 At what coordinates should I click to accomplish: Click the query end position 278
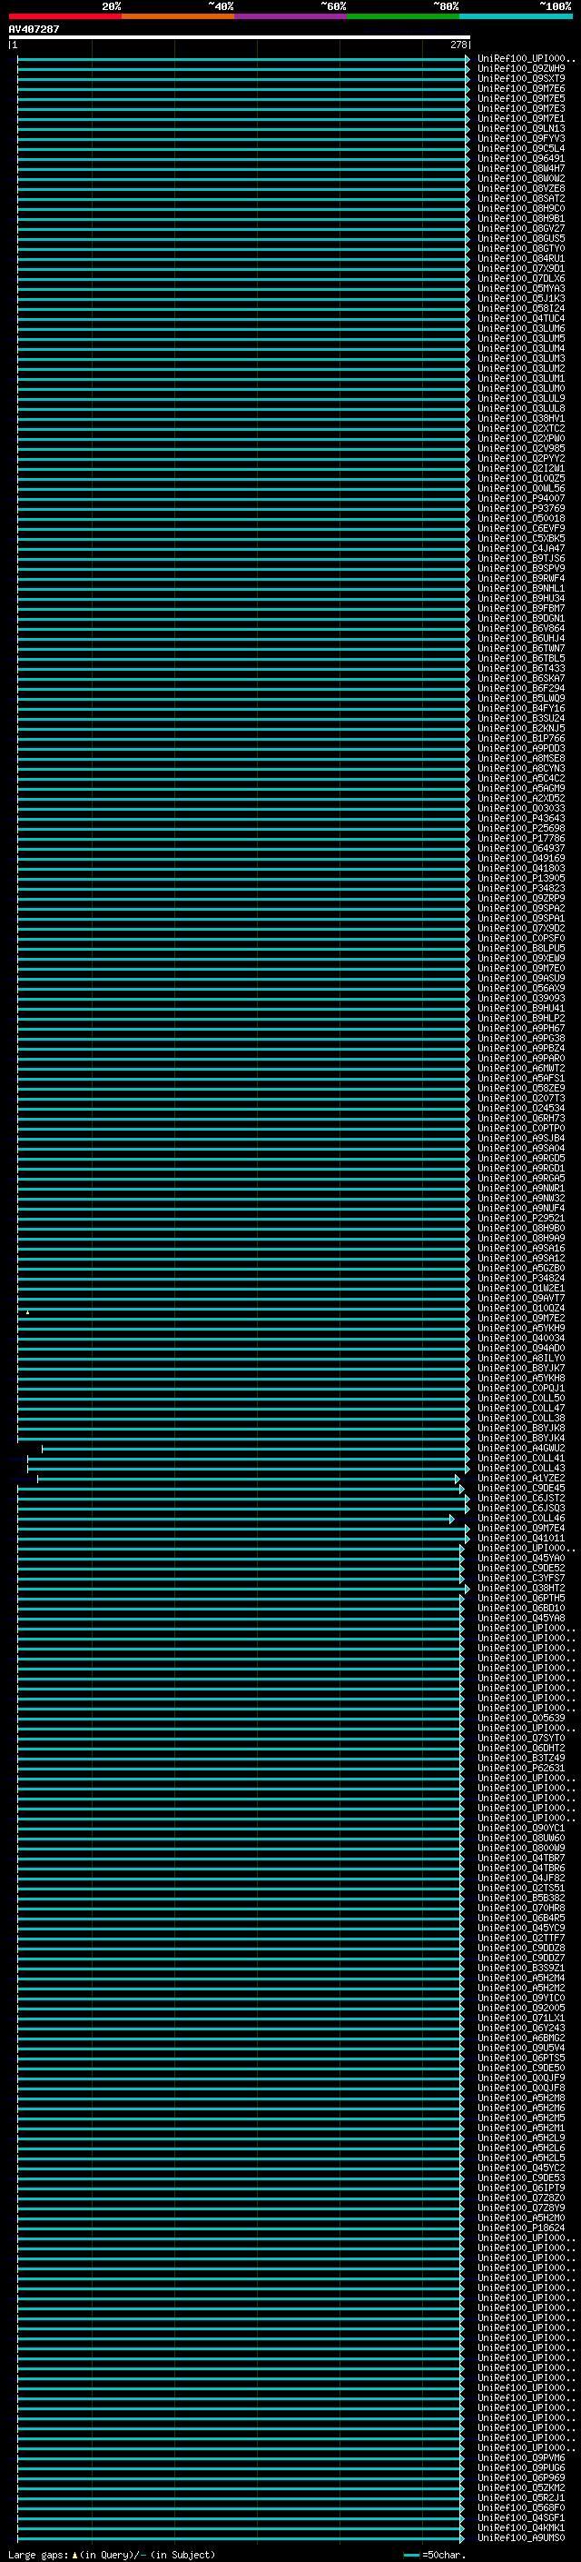tap(458, 45)
